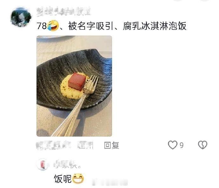Screen dimensions: 219x188
Task: Tap the laughing-crying emoji after 78
Action: 53,26
